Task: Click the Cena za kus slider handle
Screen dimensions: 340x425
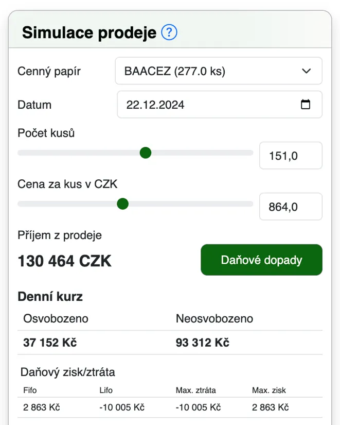Action: 122,204
